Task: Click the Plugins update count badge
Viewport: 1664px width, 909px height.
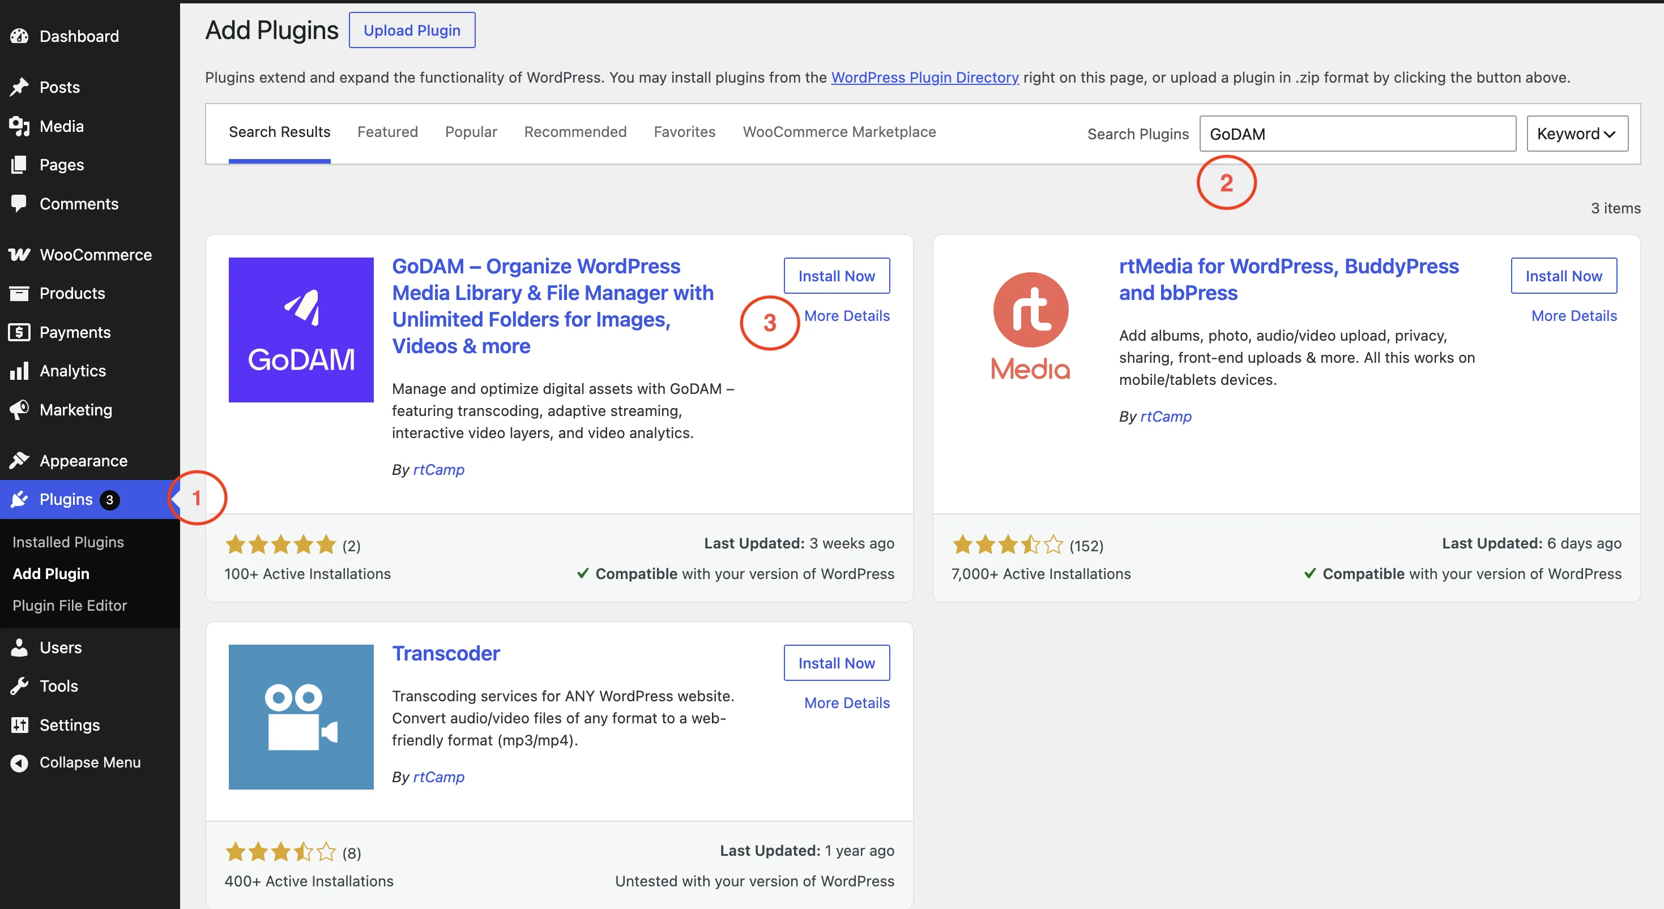Action: (x=109, y=500)
